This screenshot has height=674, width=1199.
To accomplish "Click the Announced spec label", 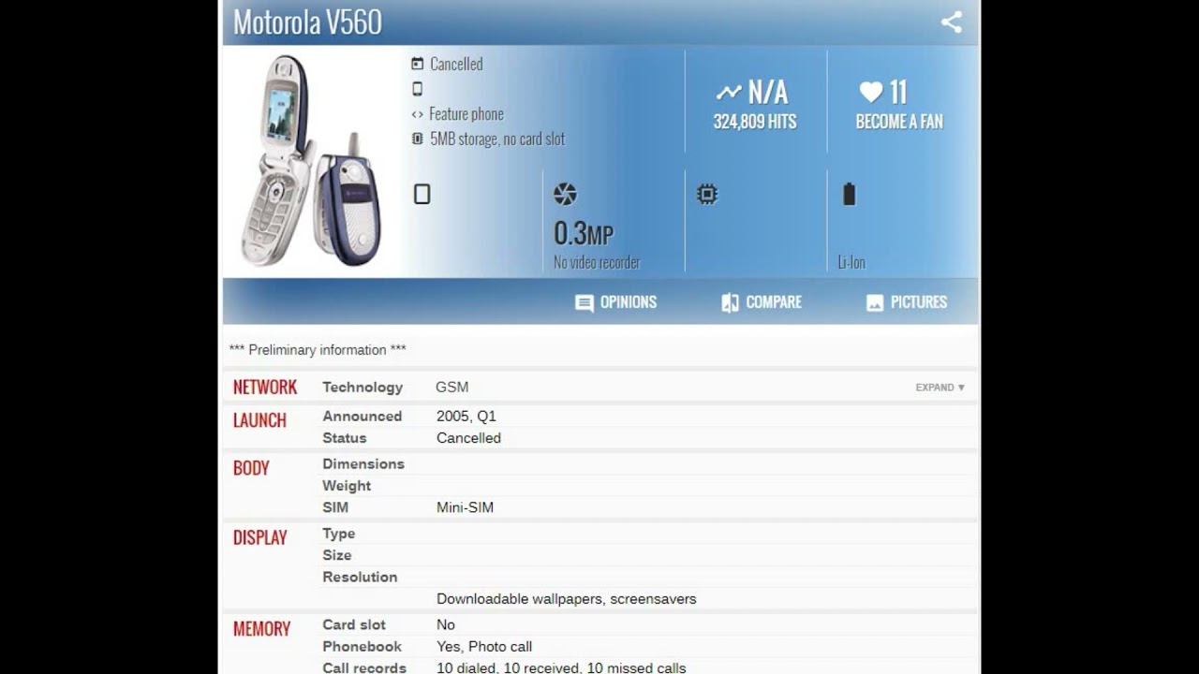I will (x=362, y=416).
